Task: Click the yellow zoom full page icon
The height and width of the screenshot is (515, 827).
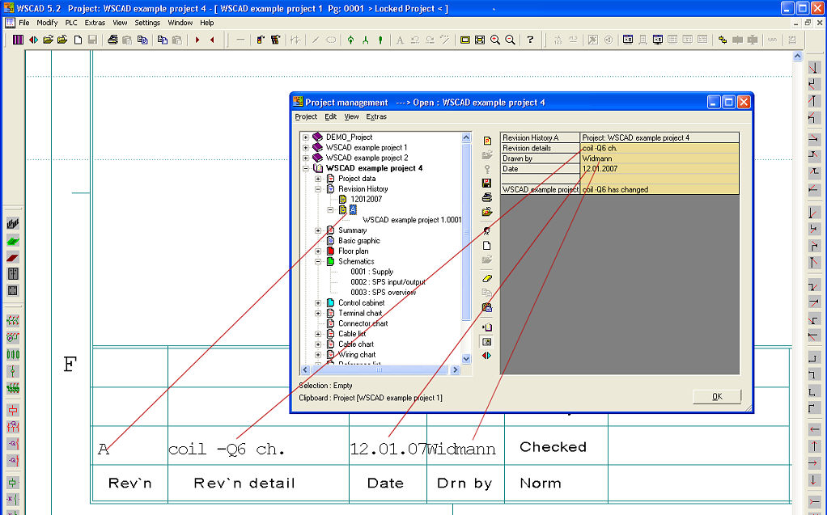Action: click(479, 40)
